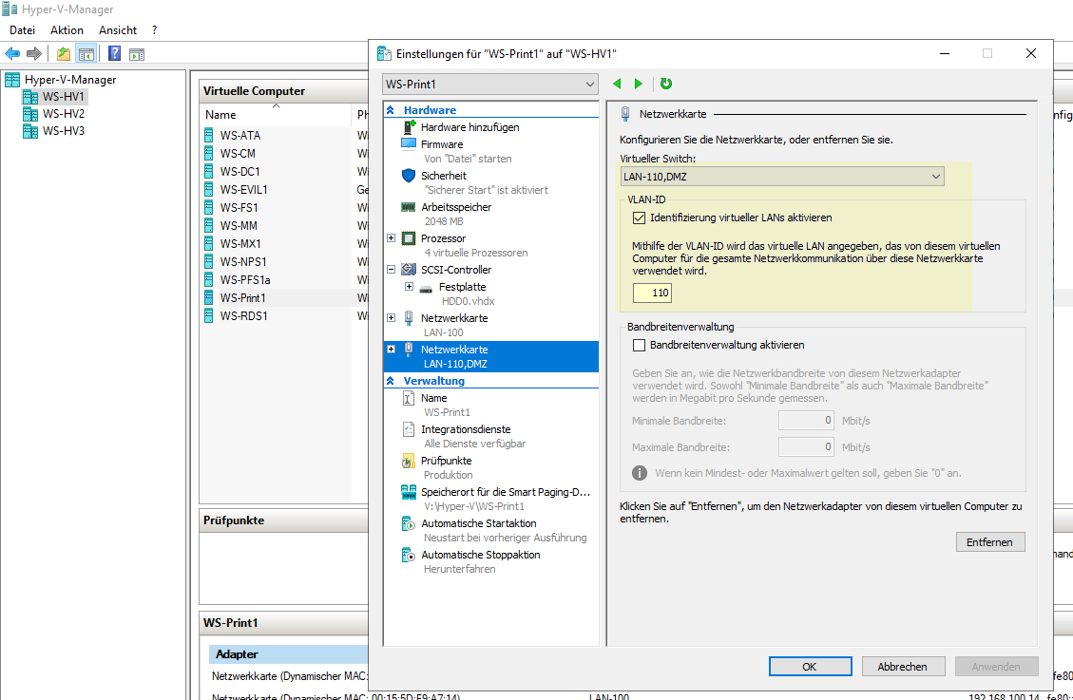
Task: Toggle the console tree pane toolbar icon
Action: coord(86,53)
